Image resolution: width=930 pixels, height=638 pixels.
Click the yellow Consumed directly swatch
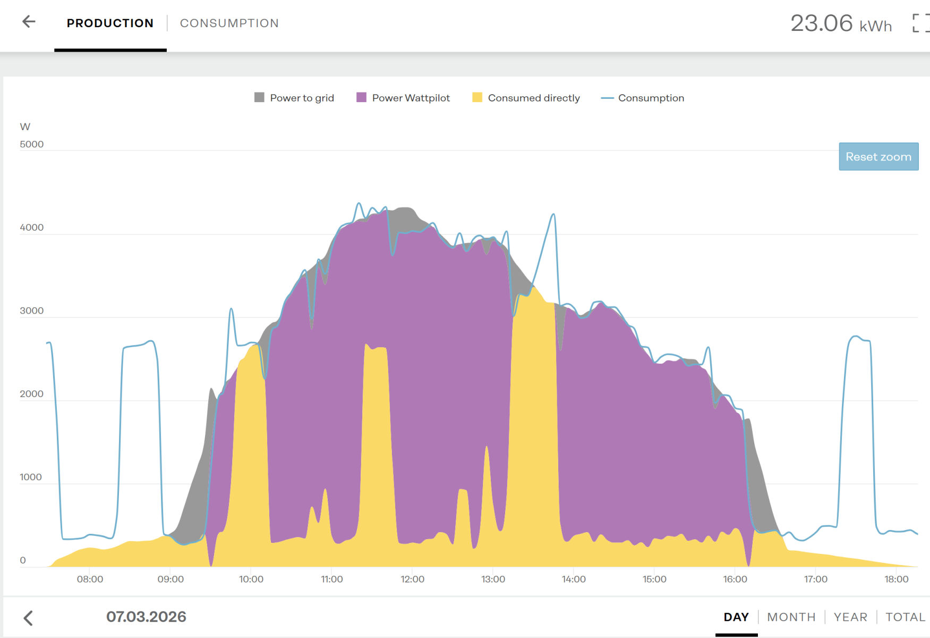click(x=477, y=97)
